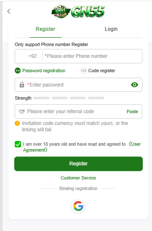Open the User Agreement link

point(82,147)
